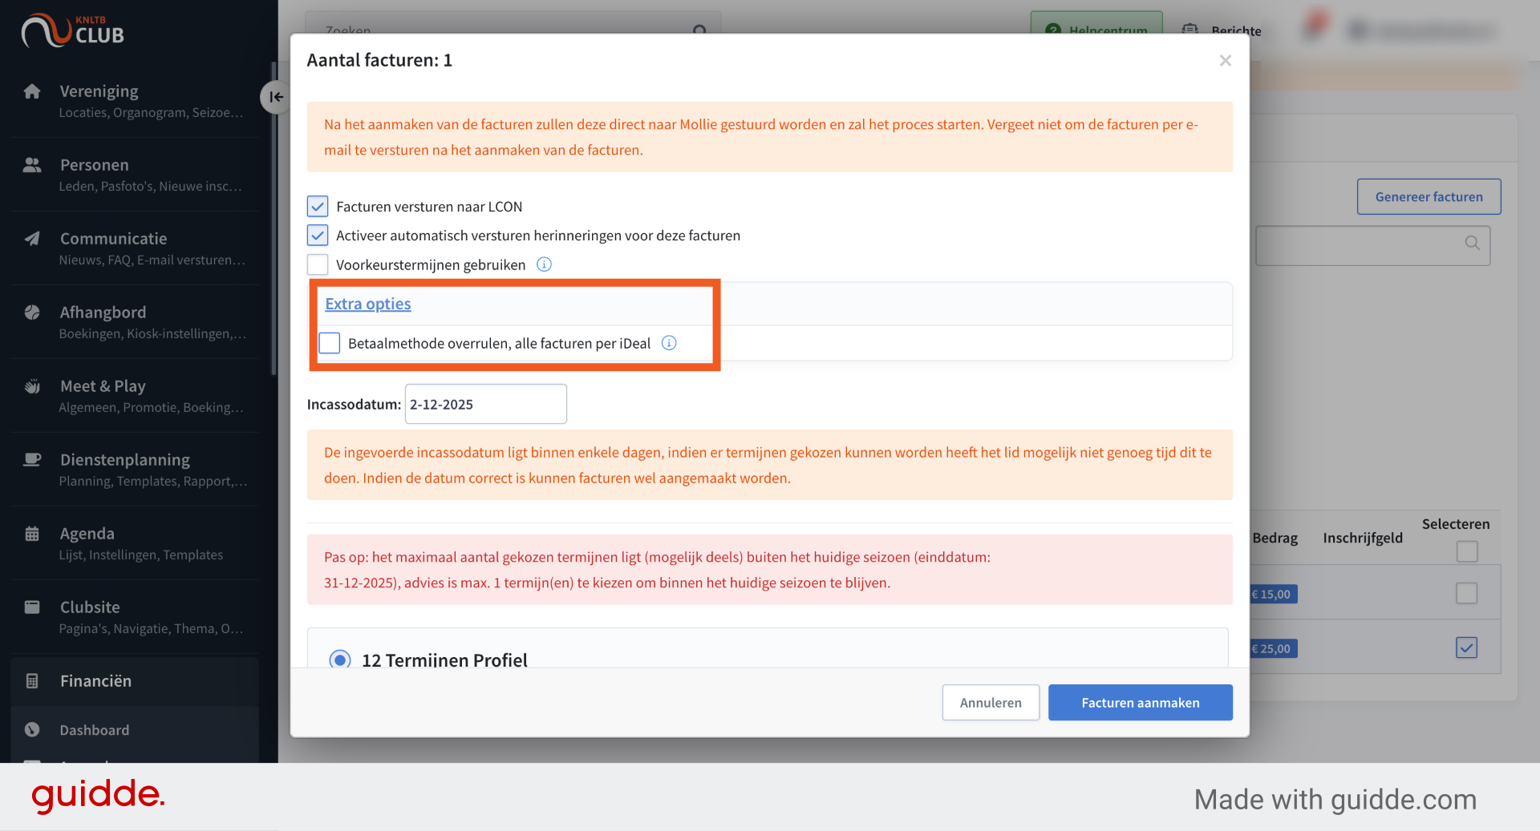The width and height of the screenshot is (1540, 831).
Task: Close the Aantal facturen dialog
Action: tap(1225, 60)
